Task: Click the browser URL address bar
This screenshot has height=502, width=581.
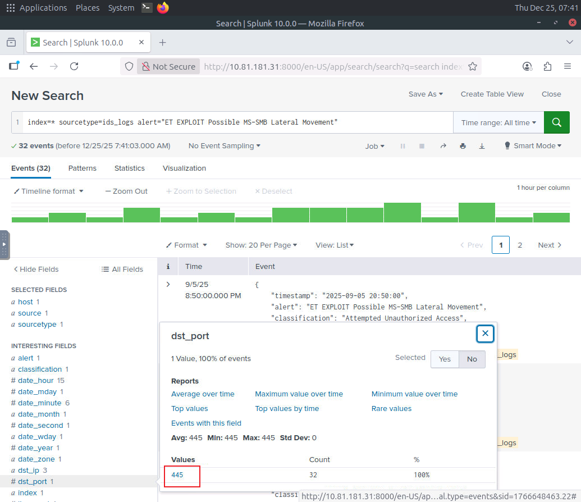Action: (332, 67)
